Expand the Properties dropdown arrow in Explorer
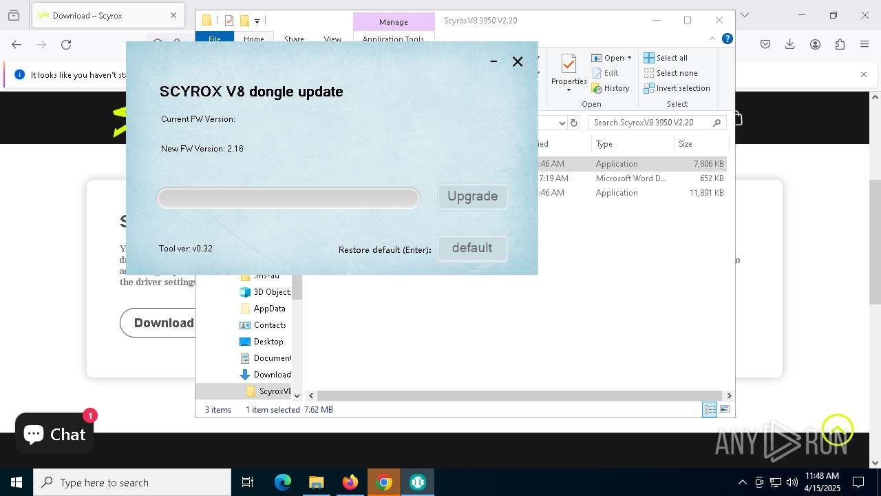 [x=569, y=90]
